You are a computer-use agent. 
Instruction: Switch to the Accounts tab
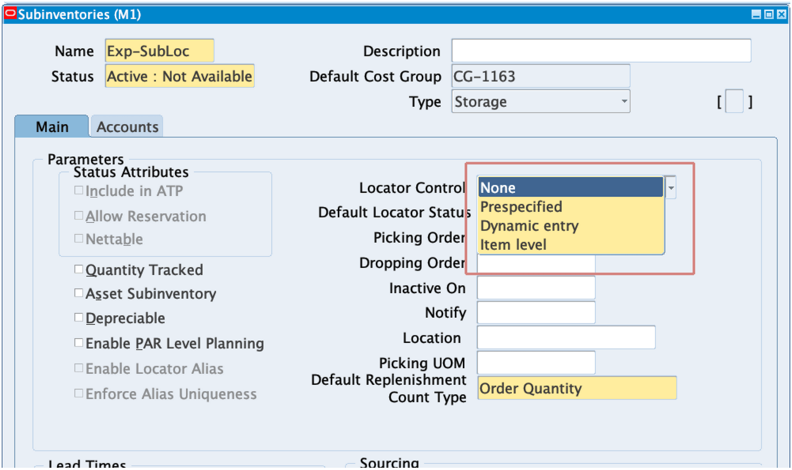click(127, 126)
